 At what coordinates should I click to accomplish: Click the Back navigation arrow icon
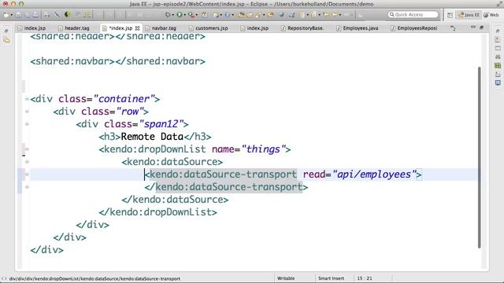(x=335, y=15)
